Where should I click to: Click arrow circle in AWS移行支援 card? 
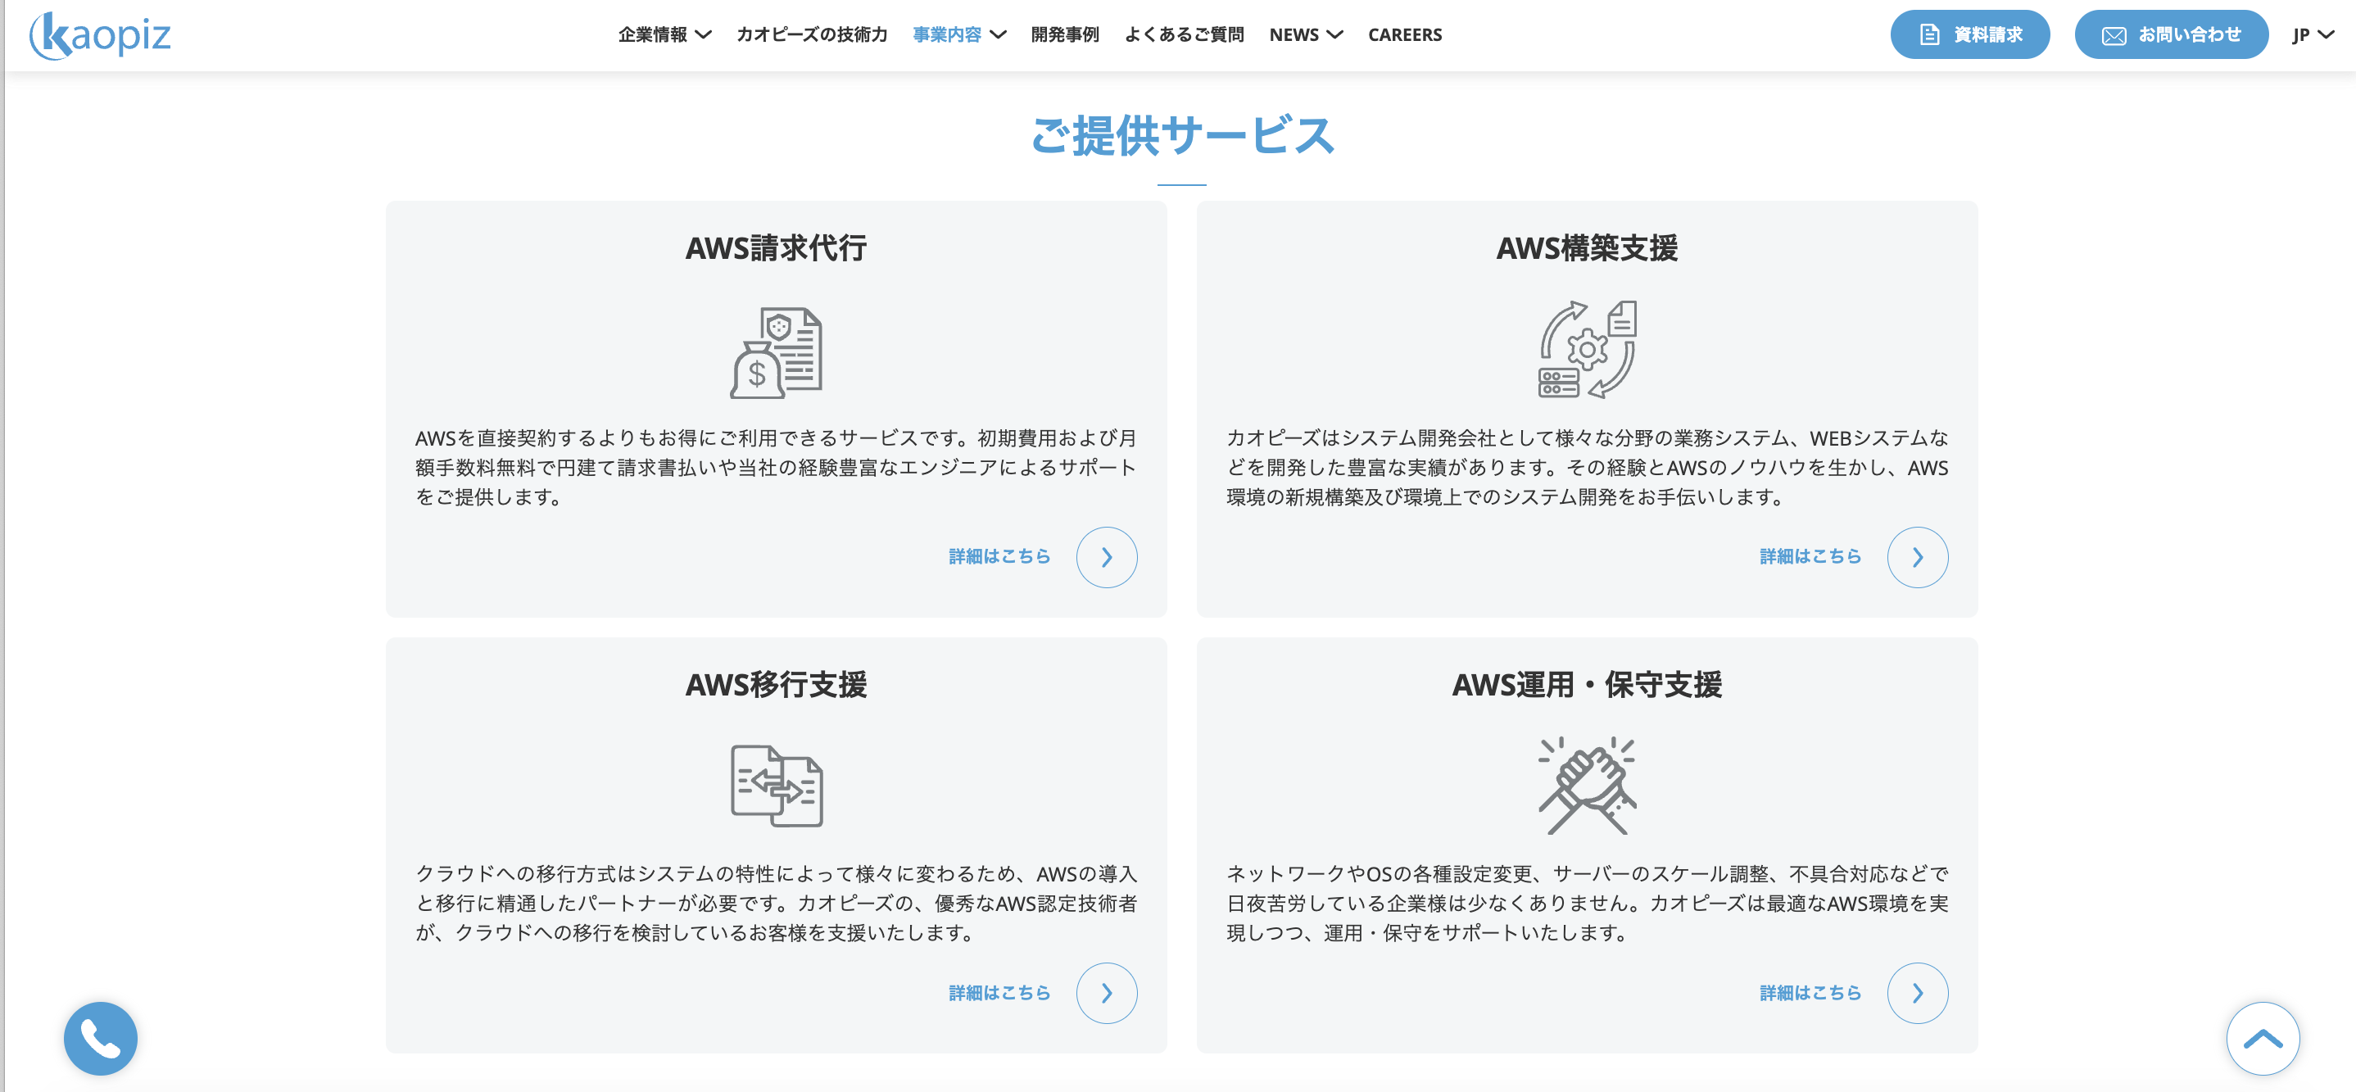tap(1106, 993)
